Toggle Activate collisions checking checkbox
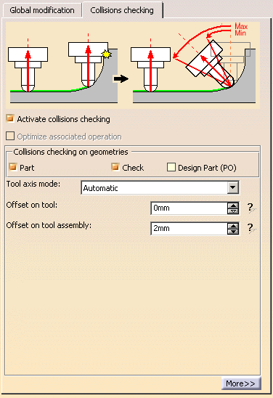This screenshot has height=398, width=273. 10,118
